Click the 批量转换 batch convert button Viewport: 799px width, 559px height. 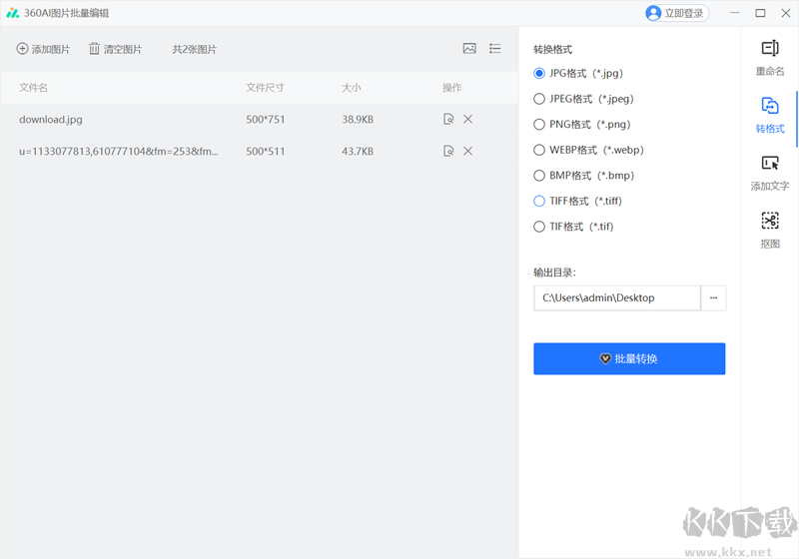629,359
